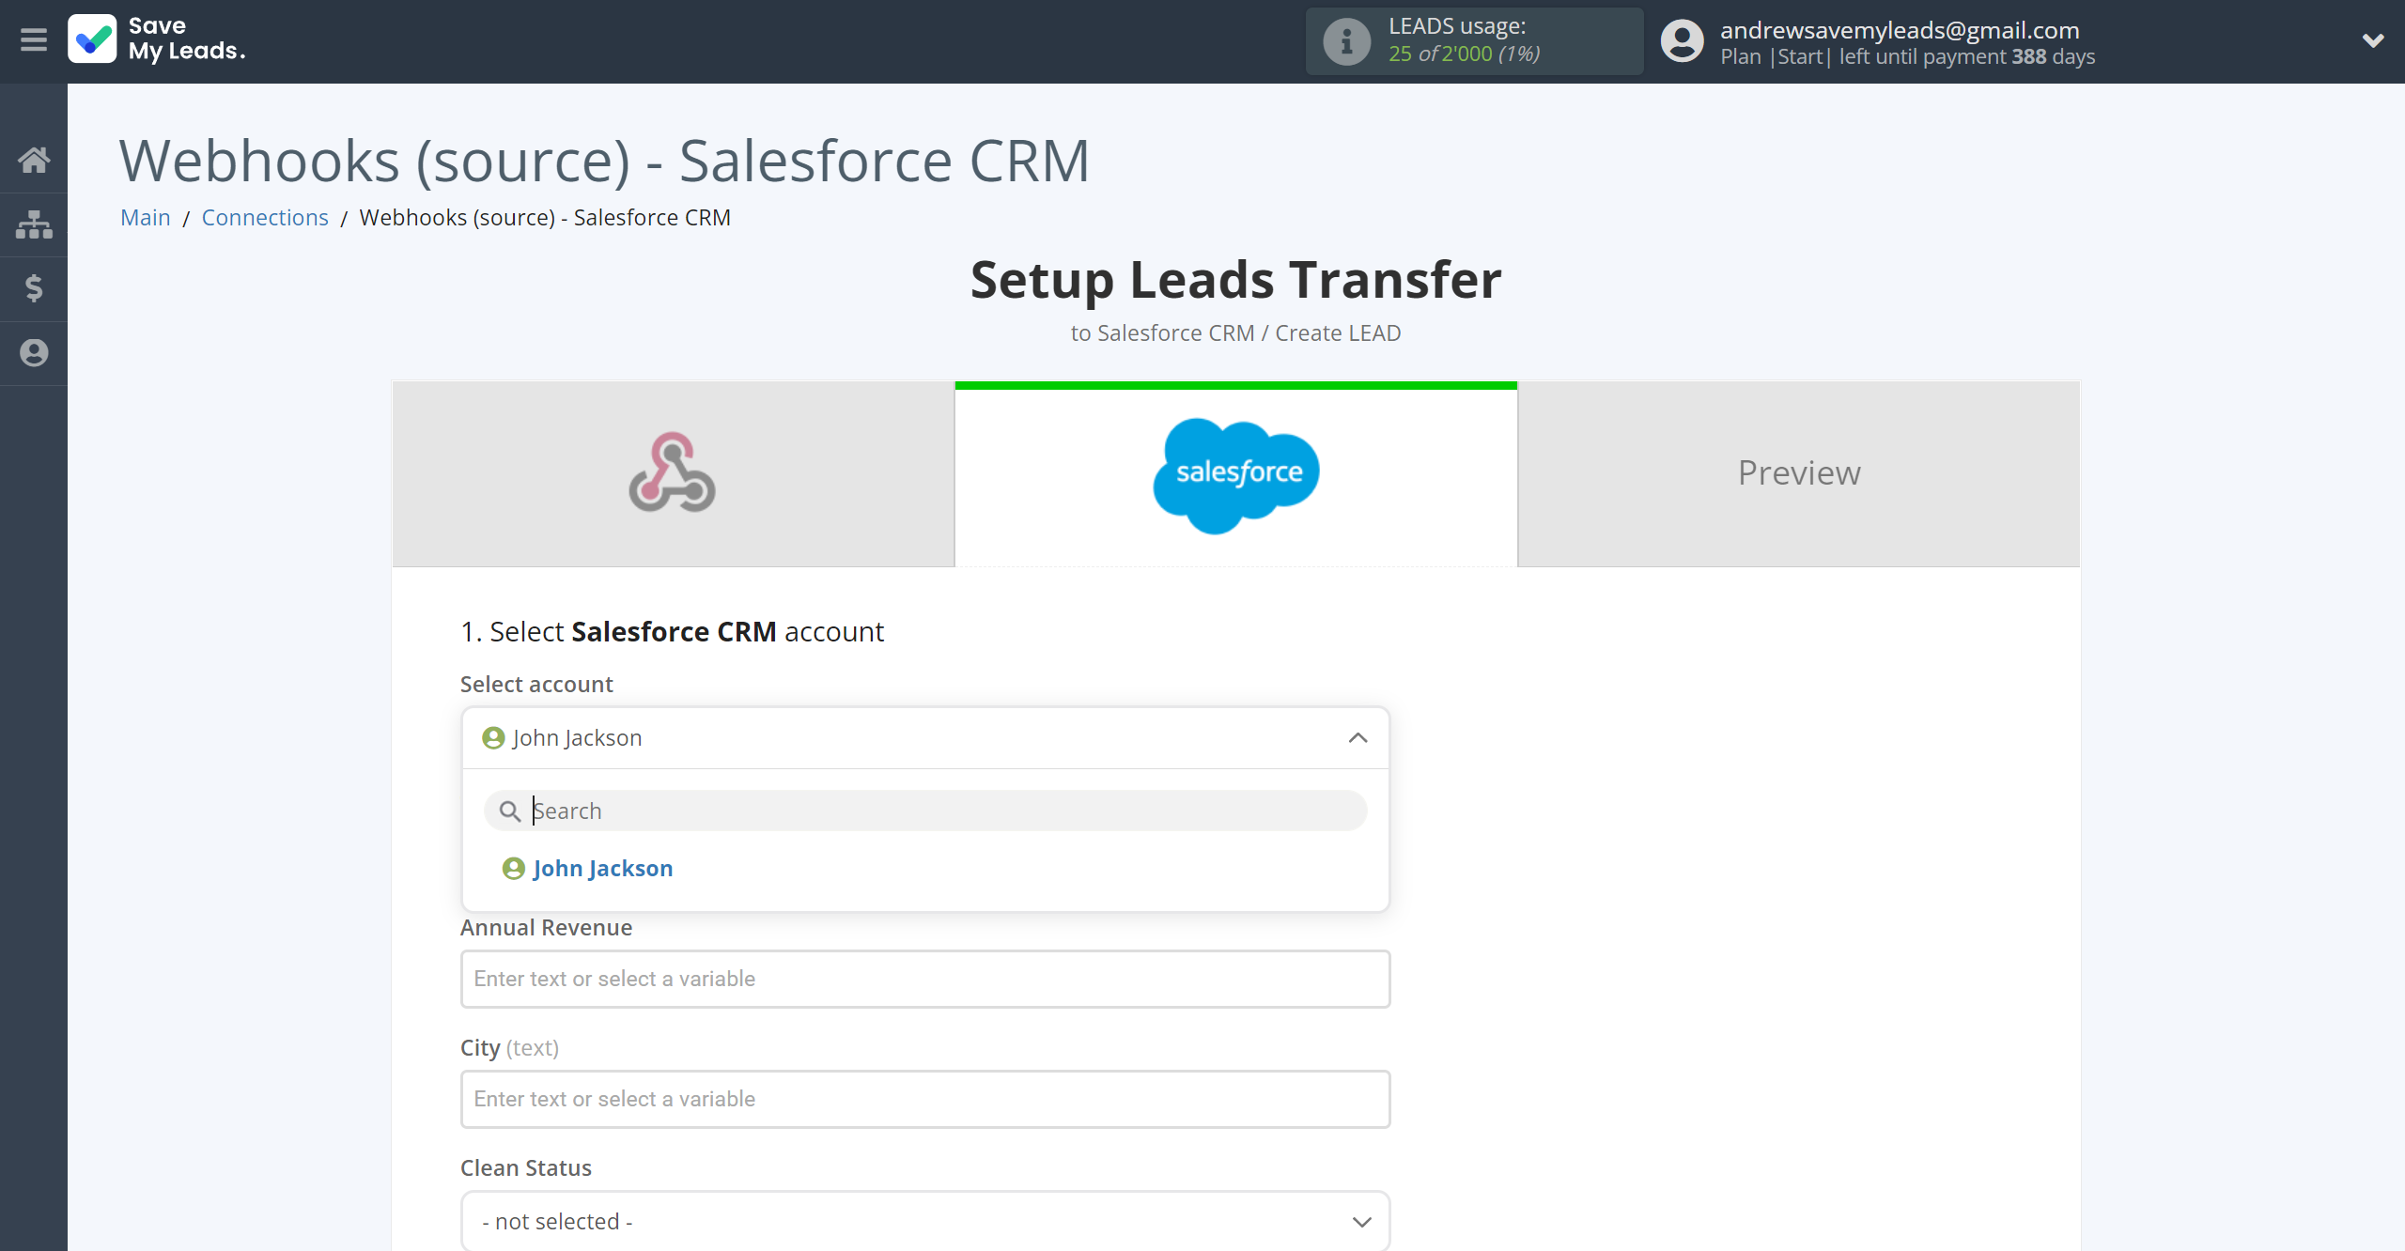Click the Save My Leads logo

tap(157, 39)
